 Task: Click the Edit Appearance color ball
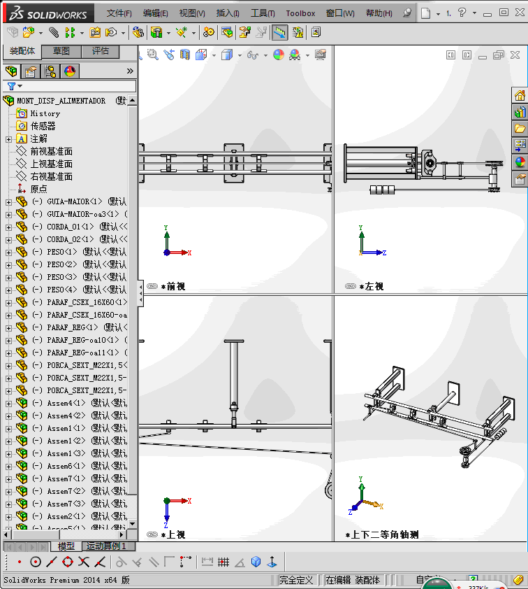click(x=279, y=55)
